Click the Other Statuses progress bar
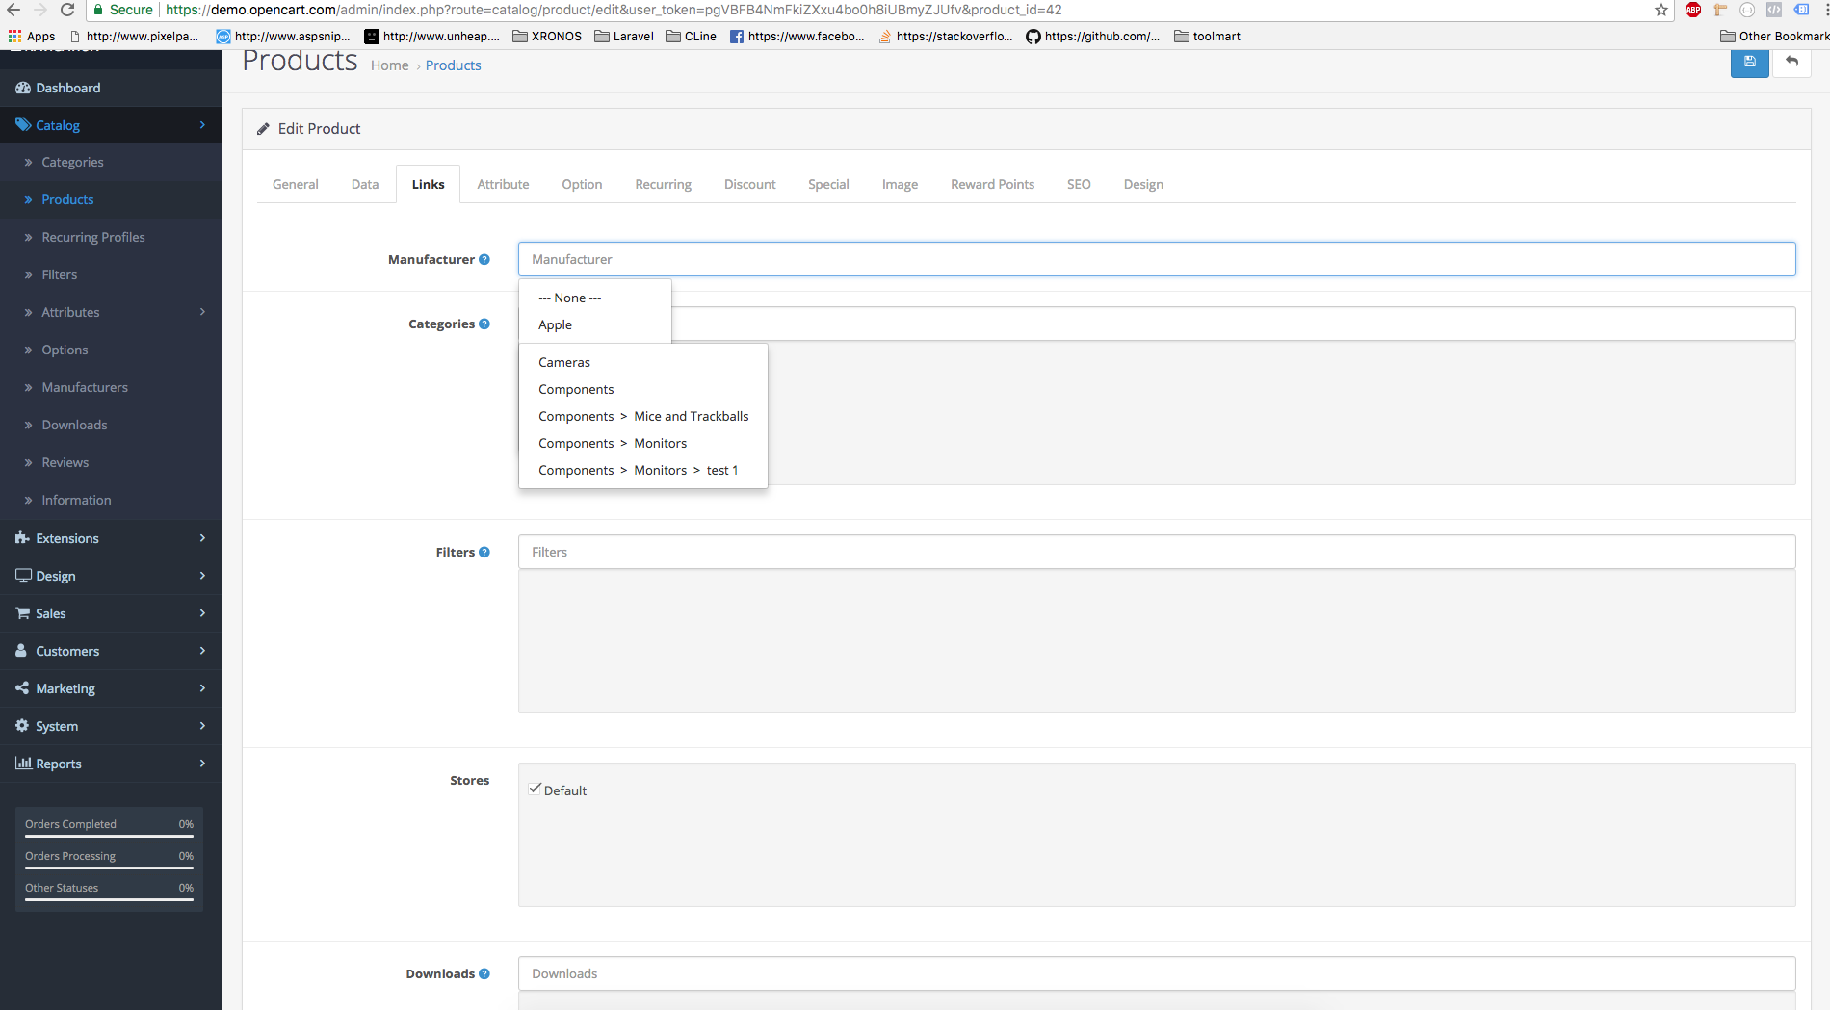 109,899
